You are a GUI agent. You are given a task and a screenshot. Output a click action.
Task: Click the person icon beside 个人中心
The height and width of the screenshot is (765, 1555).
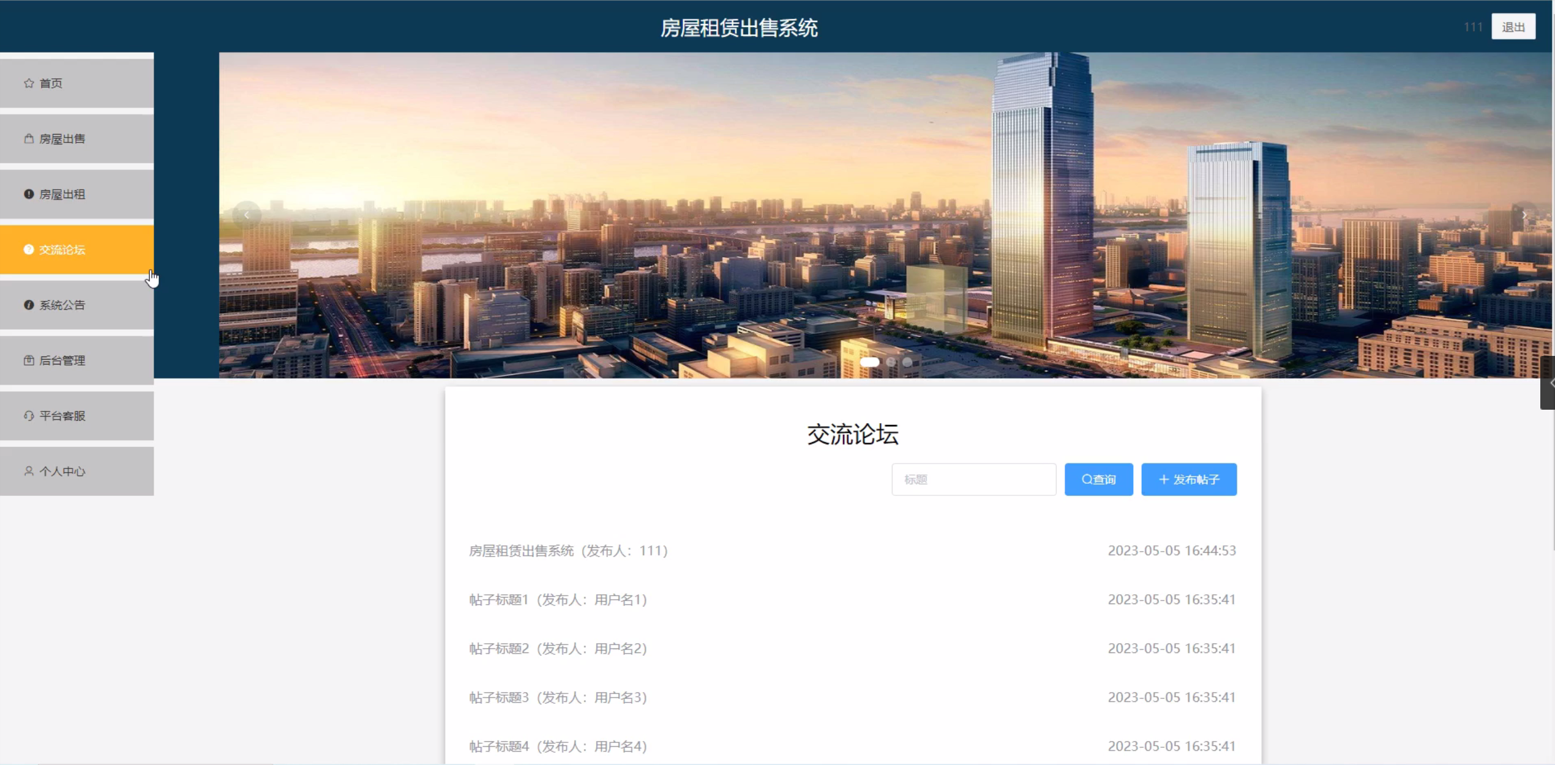(x=29, y=471)
